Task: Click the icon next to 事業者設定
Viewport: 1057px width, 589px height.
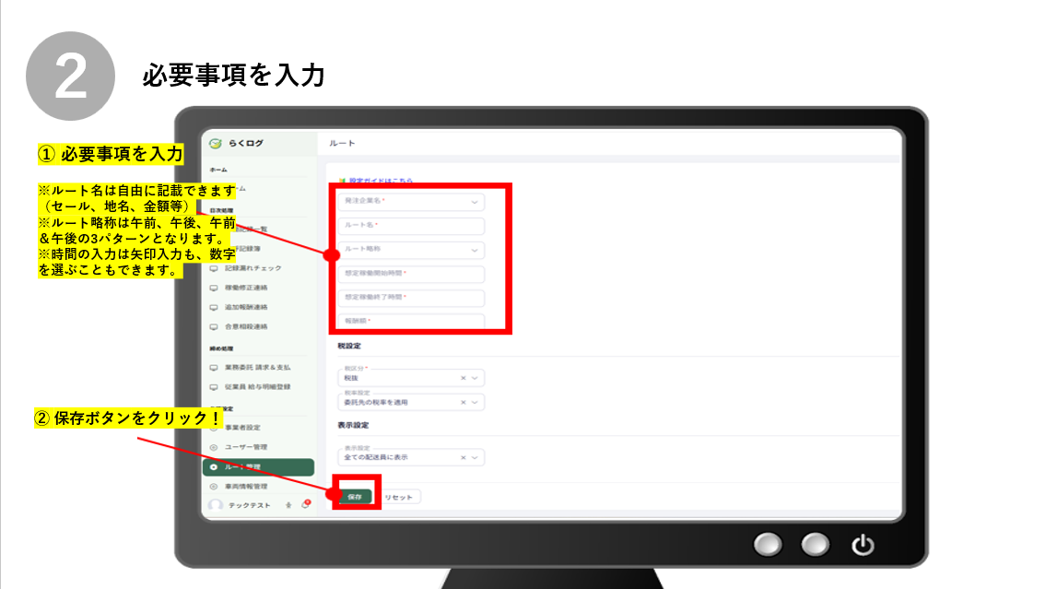Action: (215, 428)
